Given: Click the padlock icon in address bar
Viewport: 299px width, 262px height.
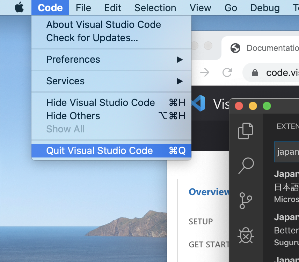Looking at the screenshot, I should click(x=255, y=72).
